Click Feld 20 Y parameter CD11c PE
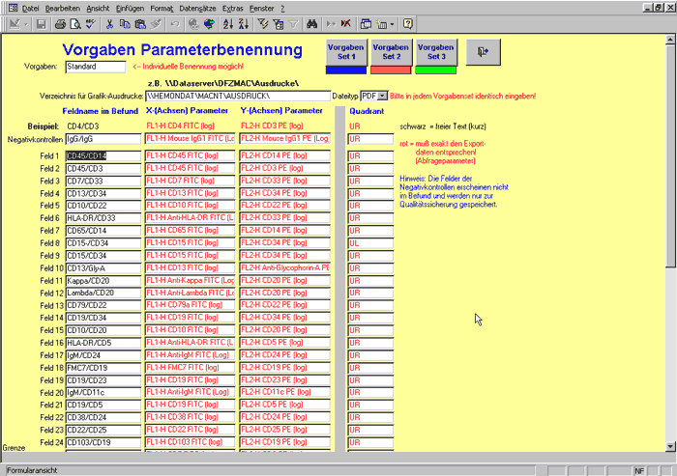The width and height of the screenshot is (677, 476). [x=285, y=392]
